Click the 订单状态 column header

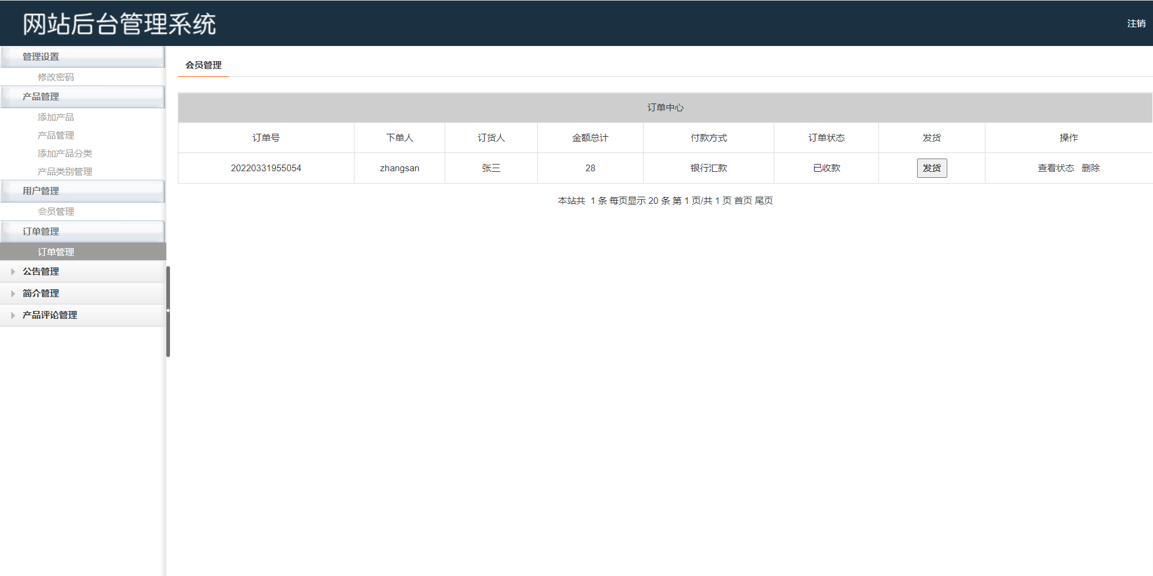(826, 138)
